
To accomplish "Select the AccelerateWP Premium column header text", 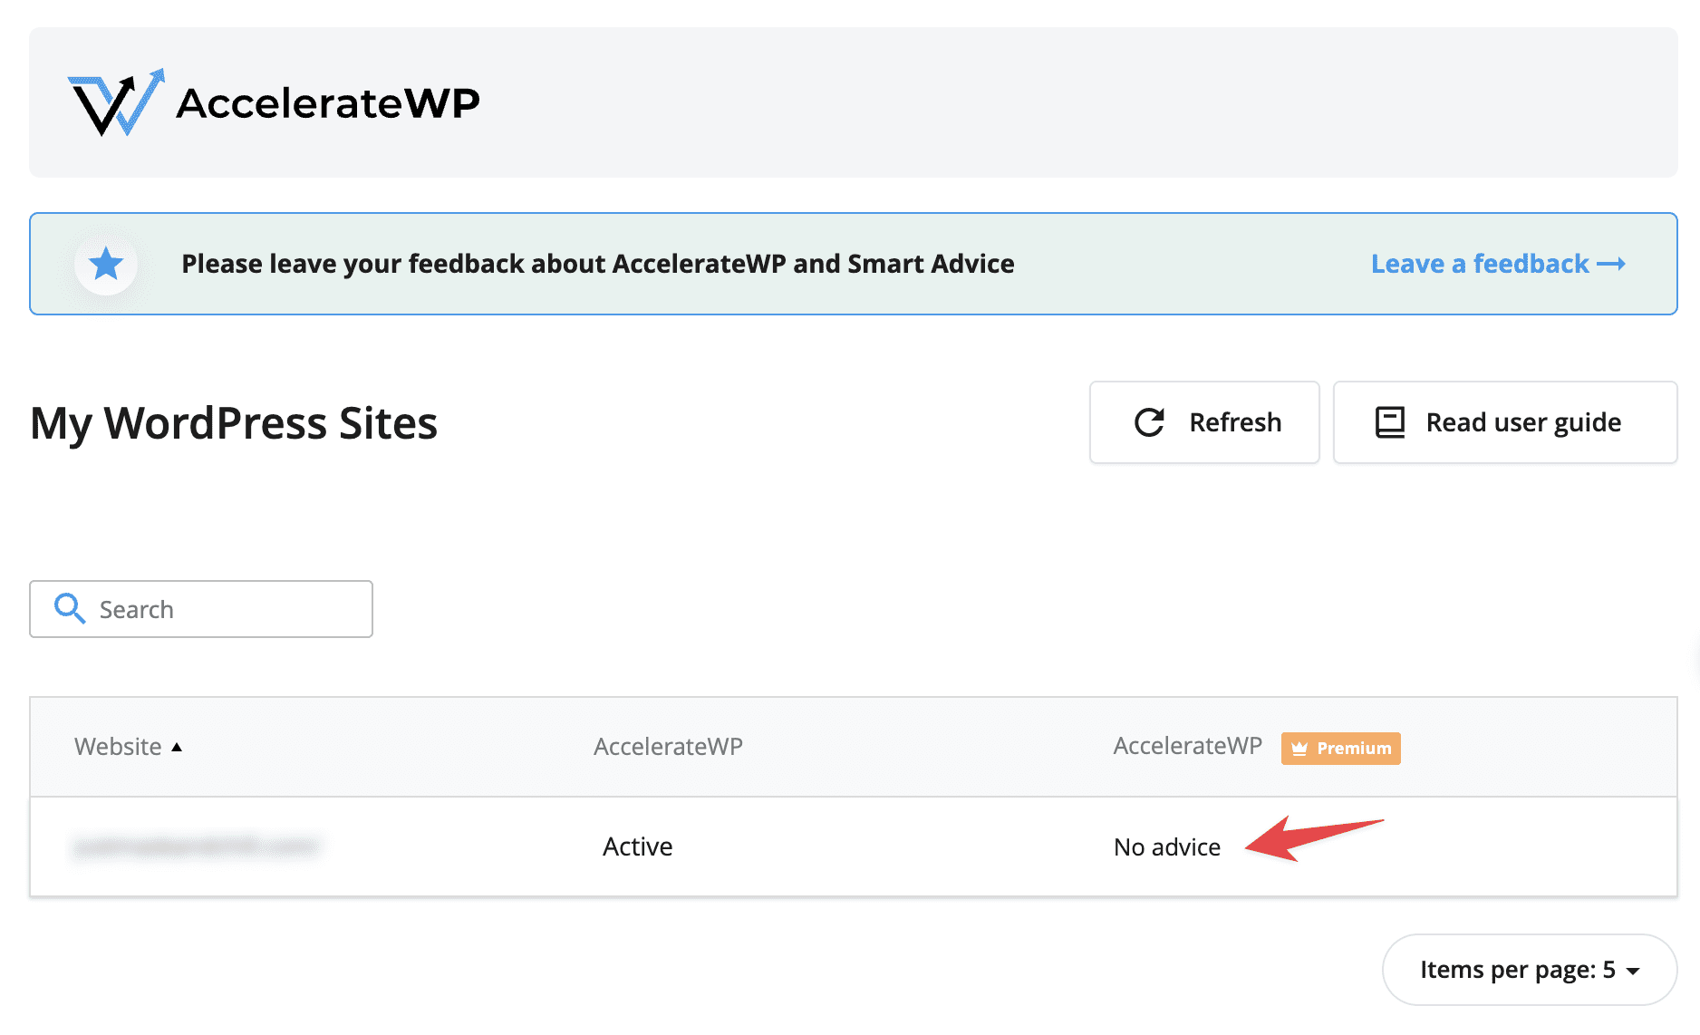I will [x=1187, y=746].
